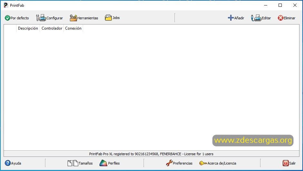Click the registration status bar text
This screenshot has width=303, height=171.
pos(151,154)
